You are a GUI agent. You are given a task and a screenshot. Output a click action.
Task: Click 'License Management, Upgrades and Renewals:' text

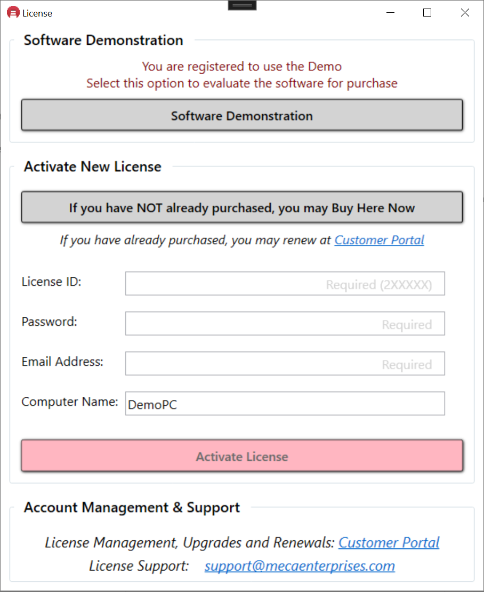[190, 542]
